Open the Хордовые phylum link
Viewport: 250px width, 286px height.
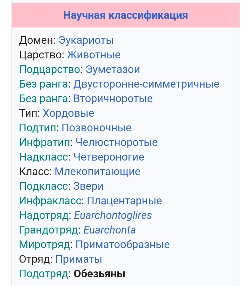(x=68, y=113)
